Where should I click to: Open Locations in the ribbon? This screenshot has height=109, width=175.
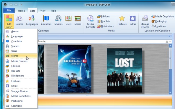click(x=159, y=26)
